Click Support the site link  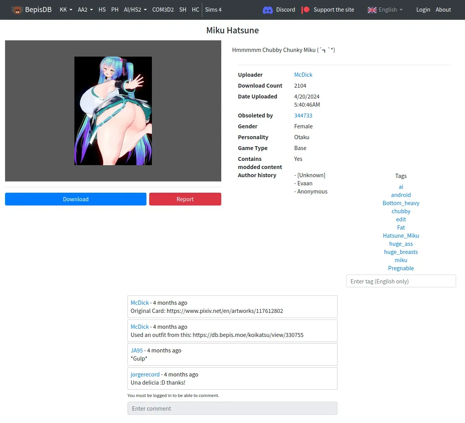334,10
